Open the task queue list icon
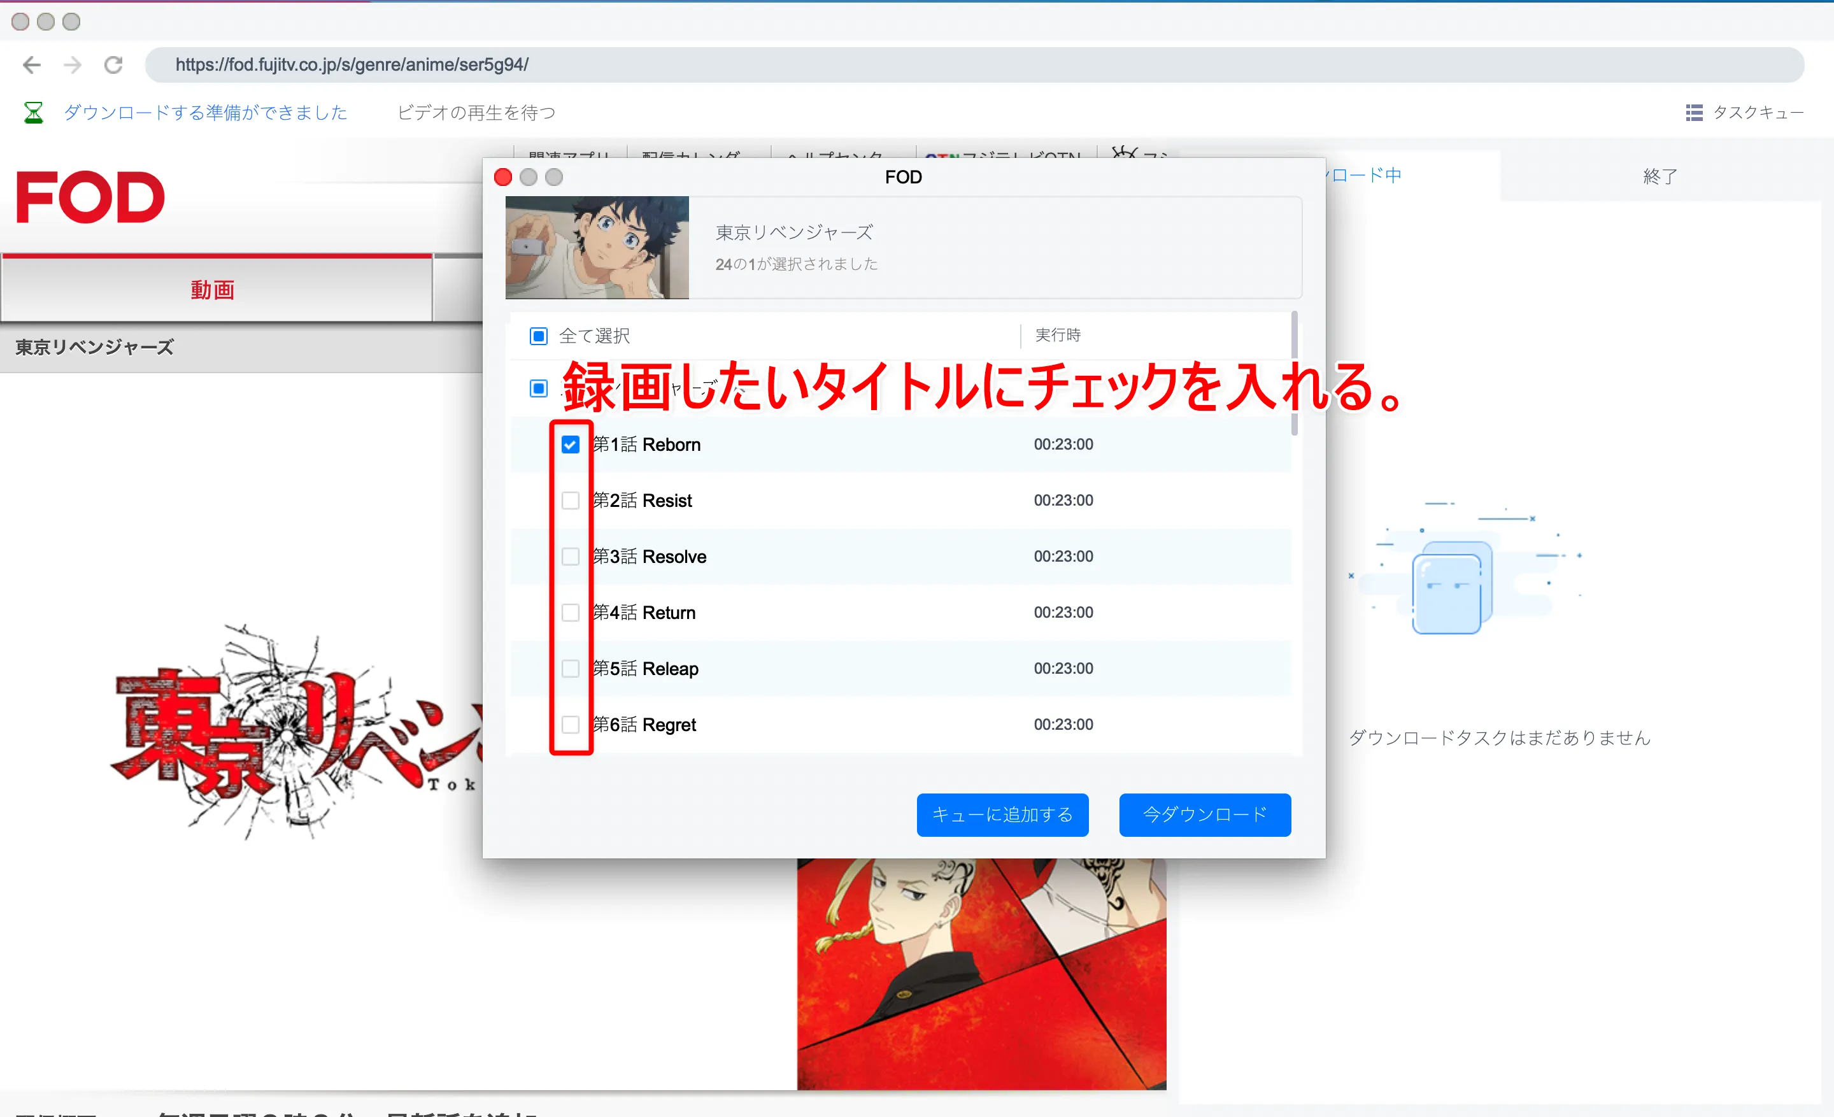This screenshot has height=1117, width=1834. 1694,112
